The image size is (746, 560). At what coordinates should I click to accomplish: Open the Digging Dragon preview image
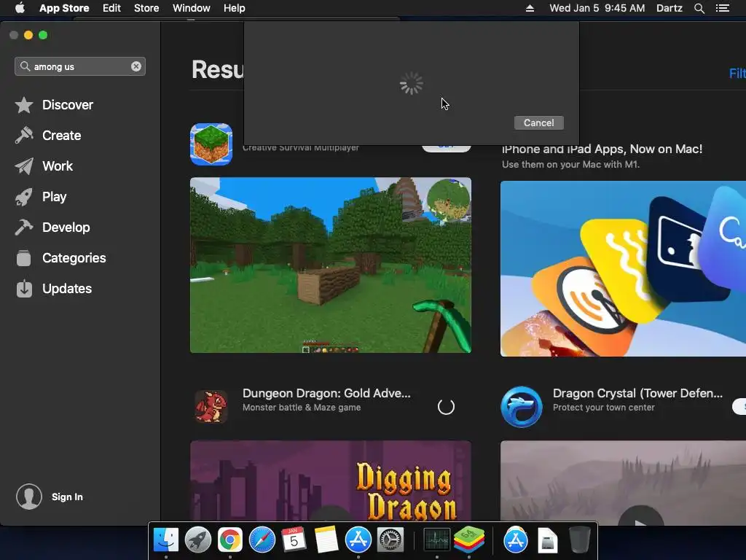pos(331,481)
